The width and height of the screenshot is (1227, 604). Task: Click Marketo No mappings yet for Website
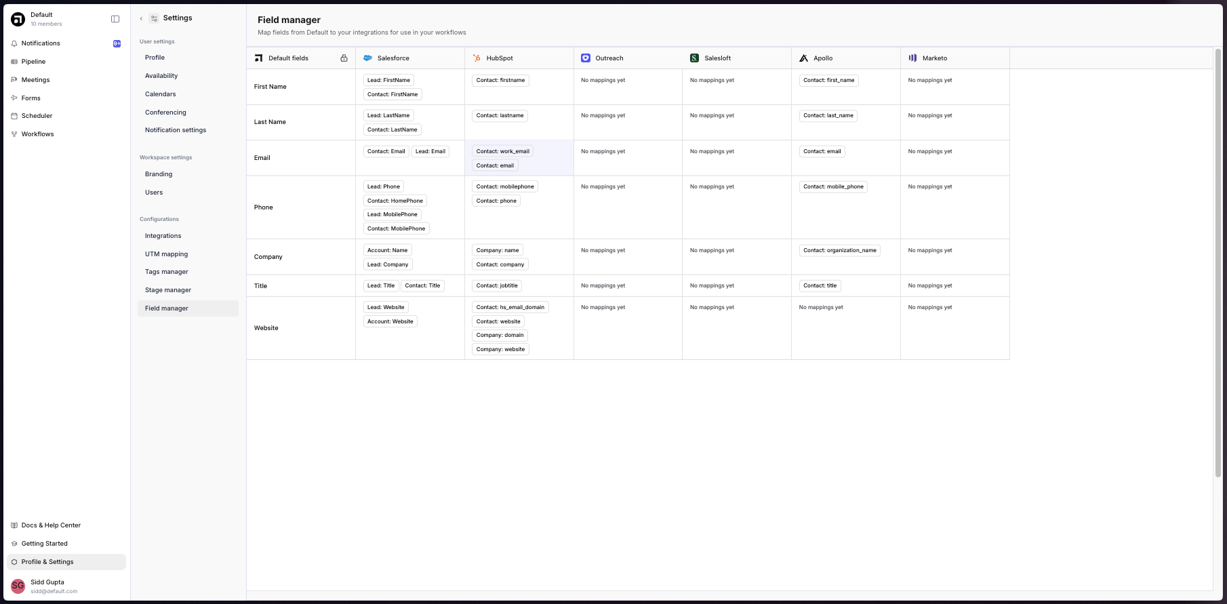click(x=930, y=307)
